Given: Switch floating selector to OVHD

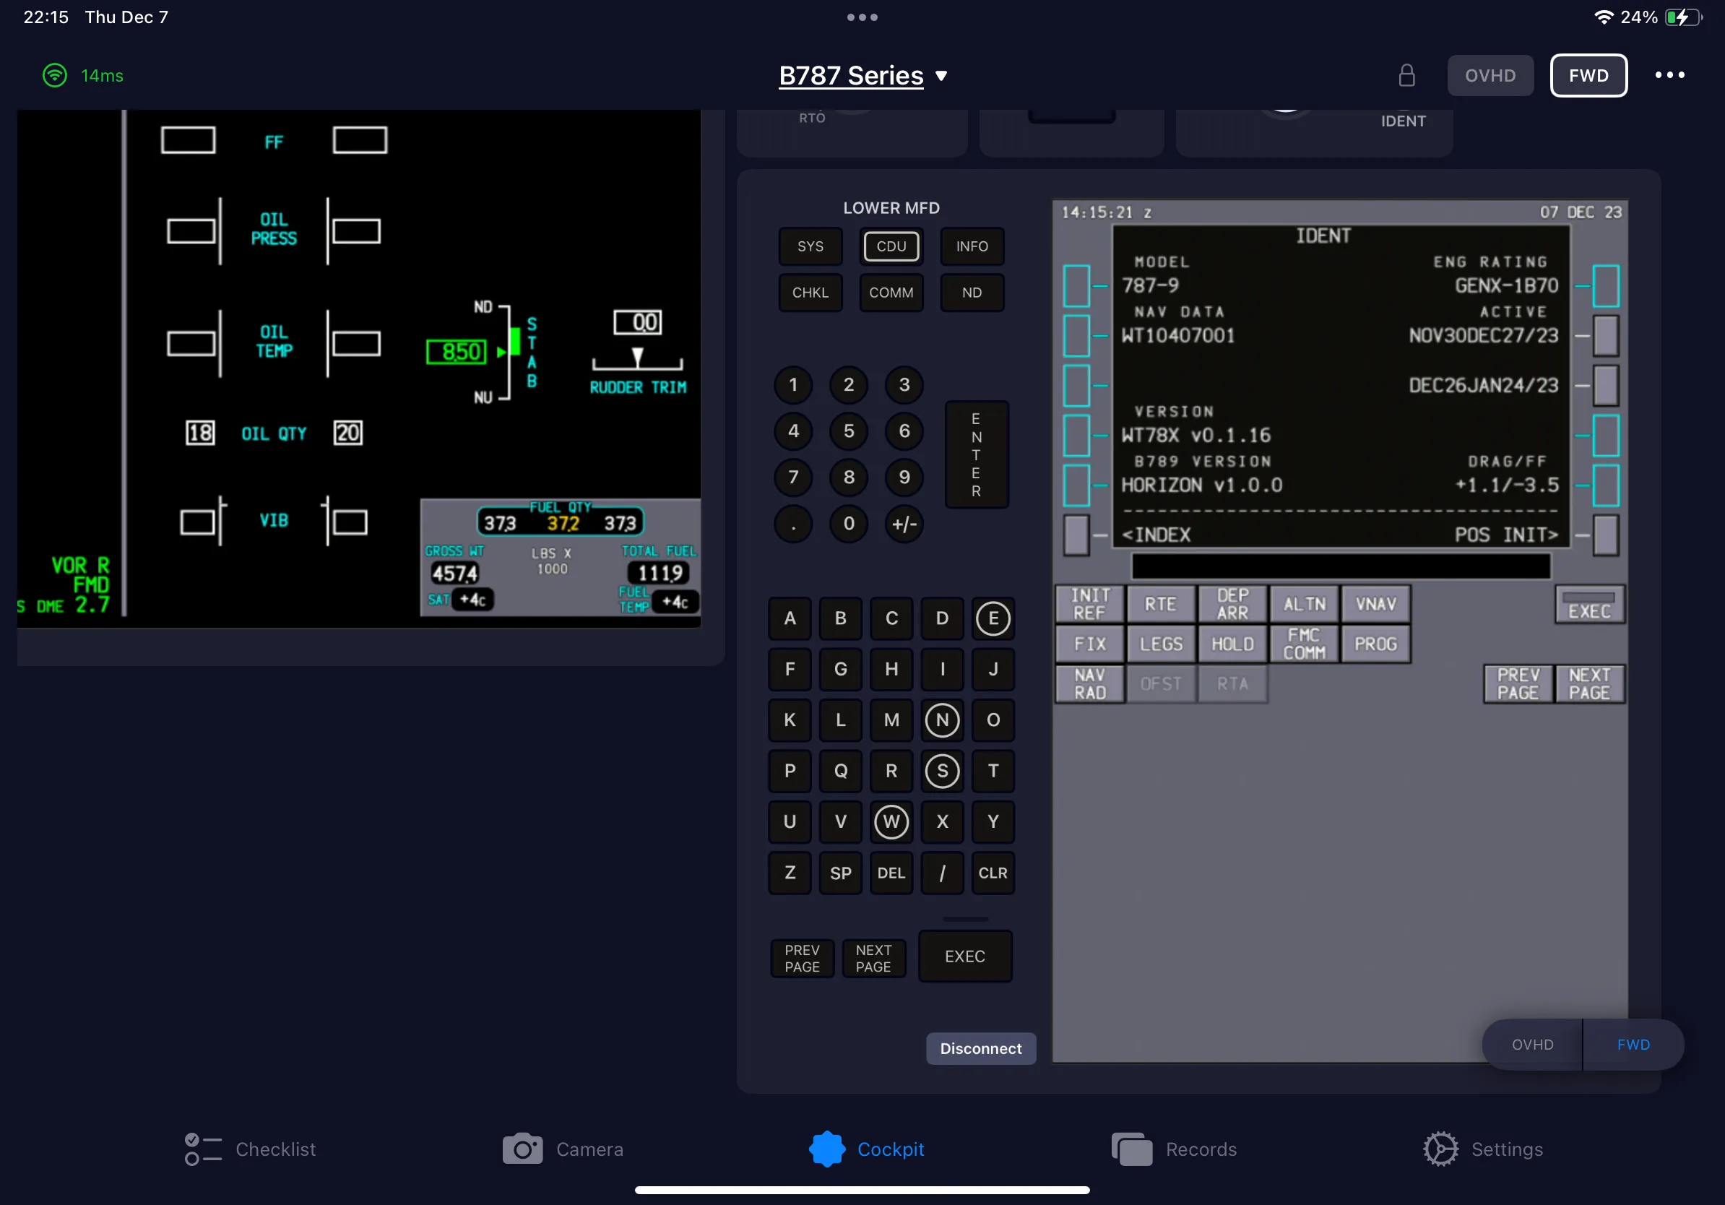Looking at the screenshot, I should 1532,1044.
